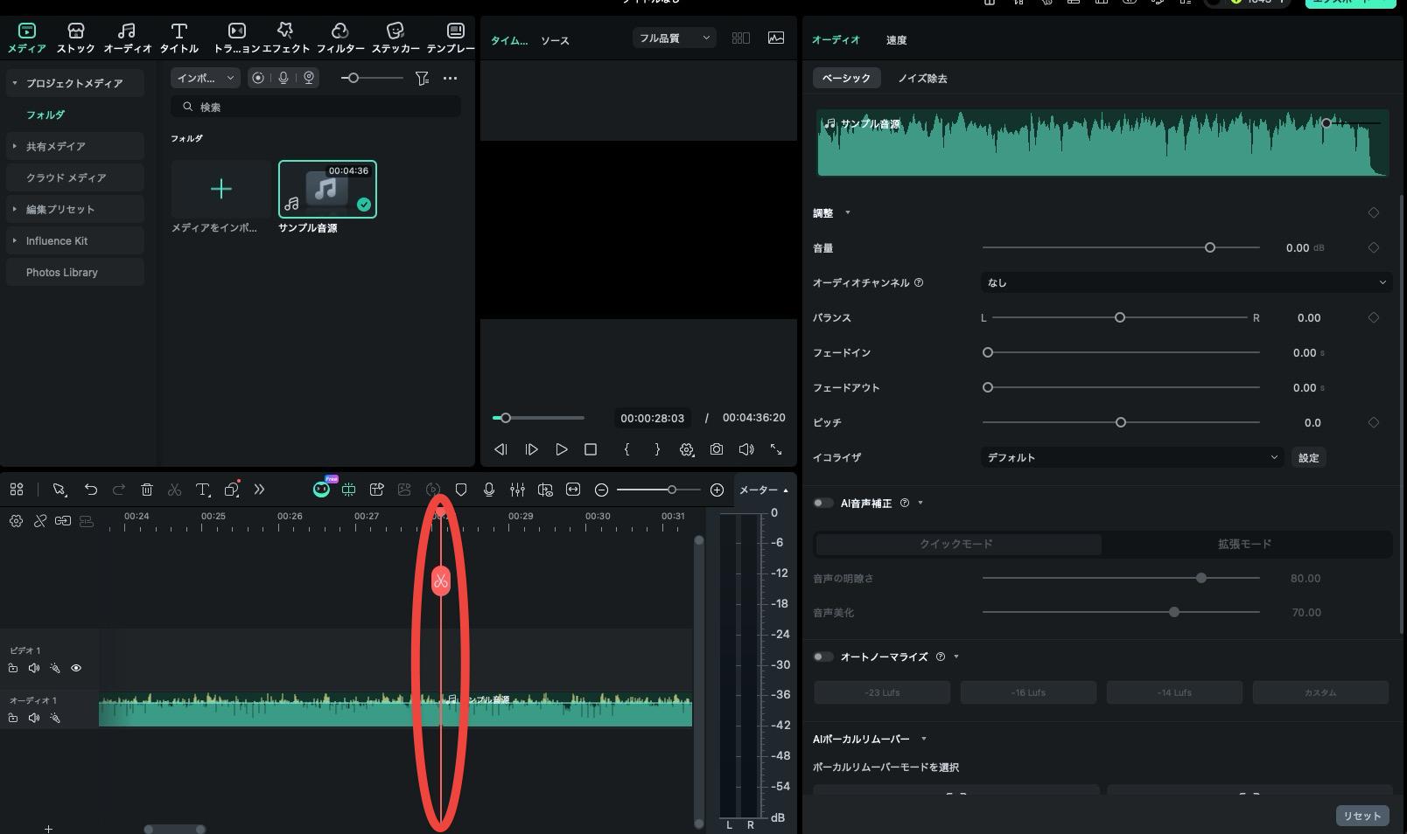The image size is (1407, 834).
Task: Open the イコライザ デフォルト dropdown
Action: coord(1131,457)
